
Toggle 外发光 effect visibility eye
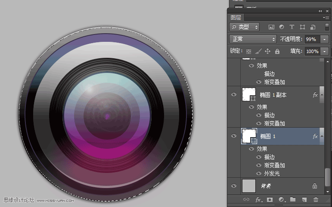click(x=259, y=173)
